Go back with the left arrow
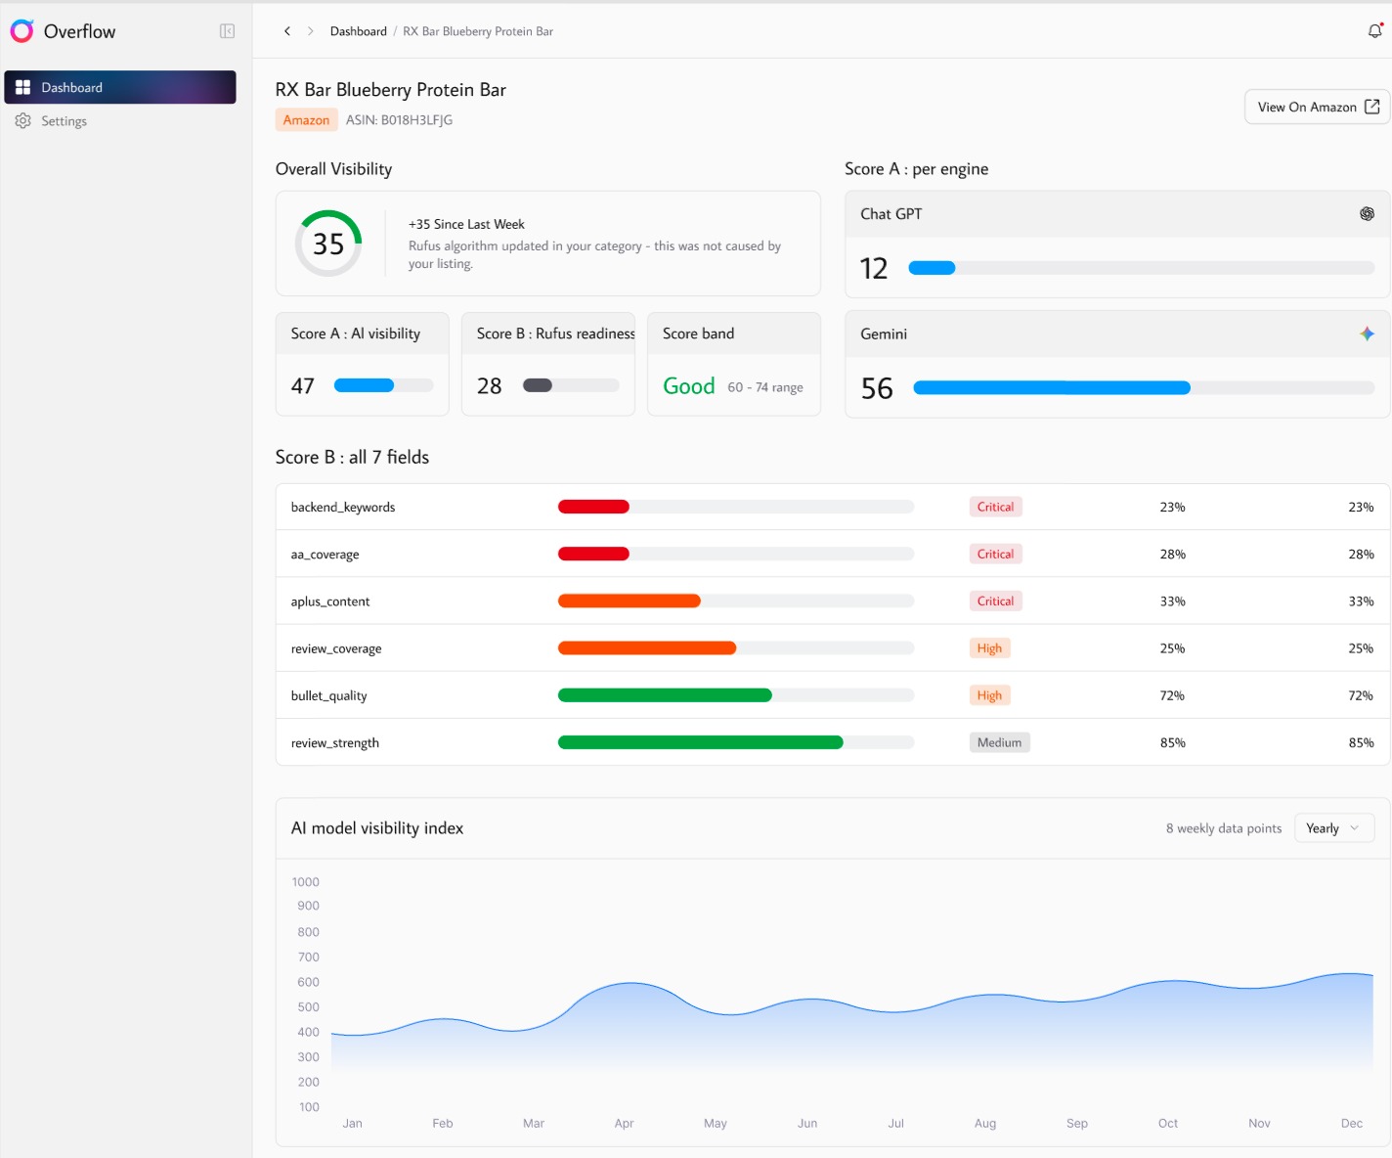This screenshot has width=1392, height=1158. (x=287, y=31)
